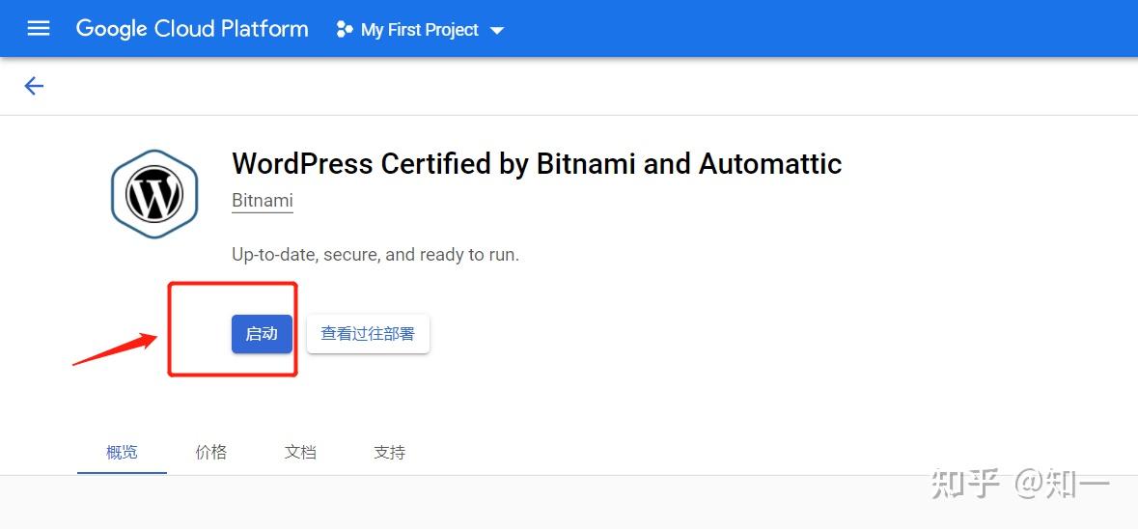Click 查看过往部署 button
The image size is (1138, 529).
tap(368, 334)
